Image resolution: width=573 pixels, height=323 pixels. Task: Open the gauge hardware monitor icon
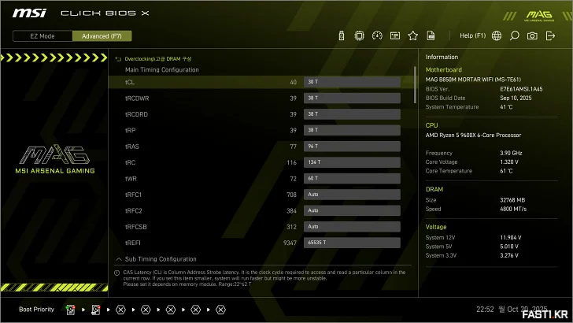click(377, 36)
